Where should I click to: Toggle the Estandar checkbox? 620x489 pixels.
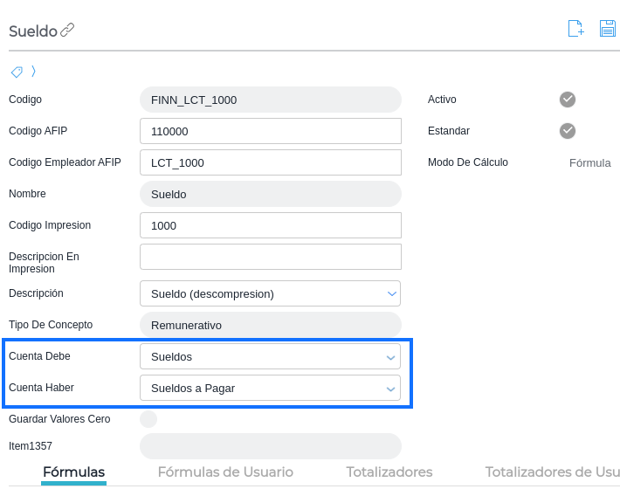tap(568, 131)
